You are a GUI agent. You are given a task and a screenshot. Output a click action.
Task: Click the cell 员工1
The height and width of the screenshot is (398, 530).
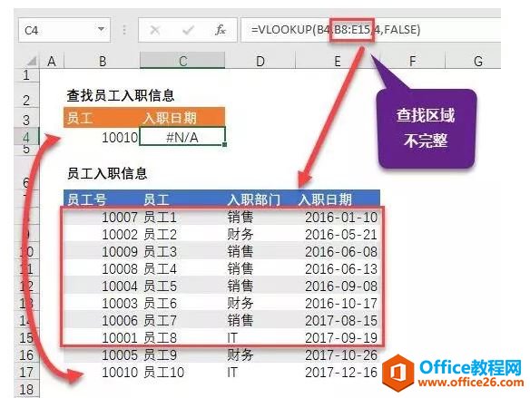tap(160, 217)
